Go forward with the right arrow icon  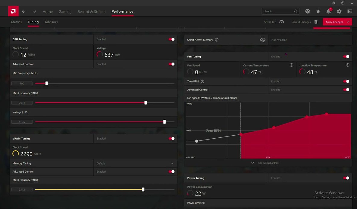pyautogui.click(x=34, y=11)
